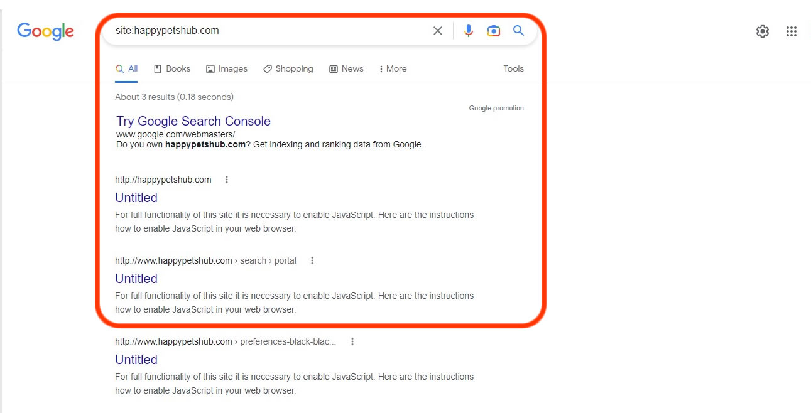Open the Tools options
Image resolution: width=811 pixels, height=413 pixels.
coord(513,69)
